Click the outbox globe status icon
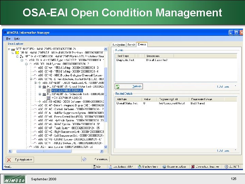Screen dimensions: 245x184 click(x=164, y=167)
